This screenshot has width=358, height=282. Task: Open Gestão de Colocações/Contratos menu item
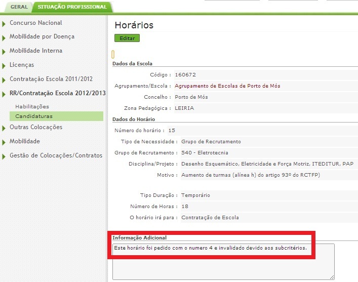(56, 155)
